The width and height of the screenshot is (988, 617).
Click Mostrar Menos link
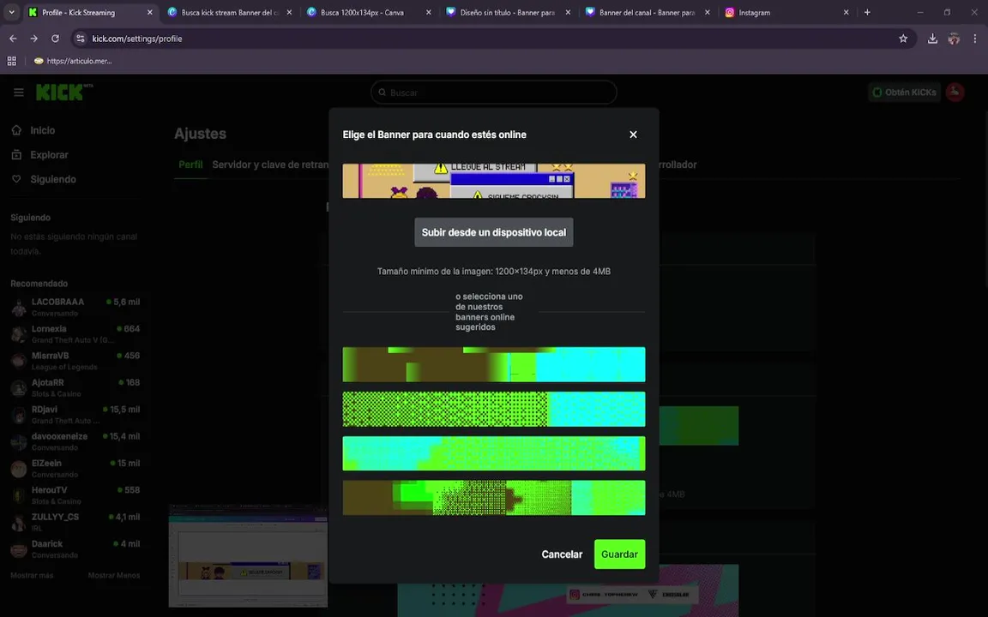[x=114, y=576]
